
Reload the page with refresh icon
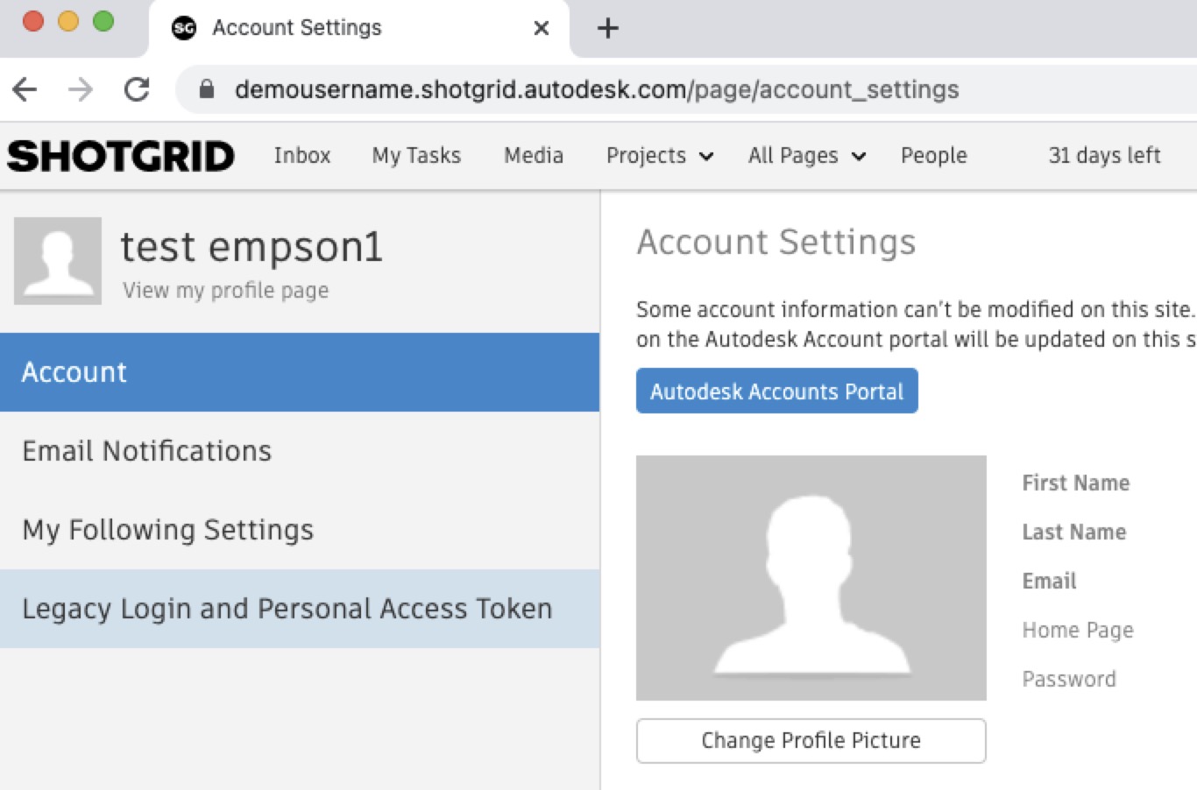pyautogui.click(x=137, y=89)
